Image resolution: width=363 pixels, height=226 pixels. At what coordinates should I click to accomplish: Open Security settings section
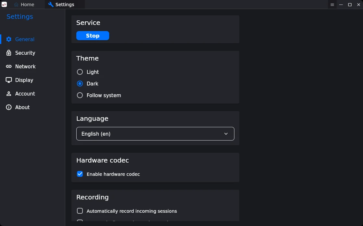[32, 53]
